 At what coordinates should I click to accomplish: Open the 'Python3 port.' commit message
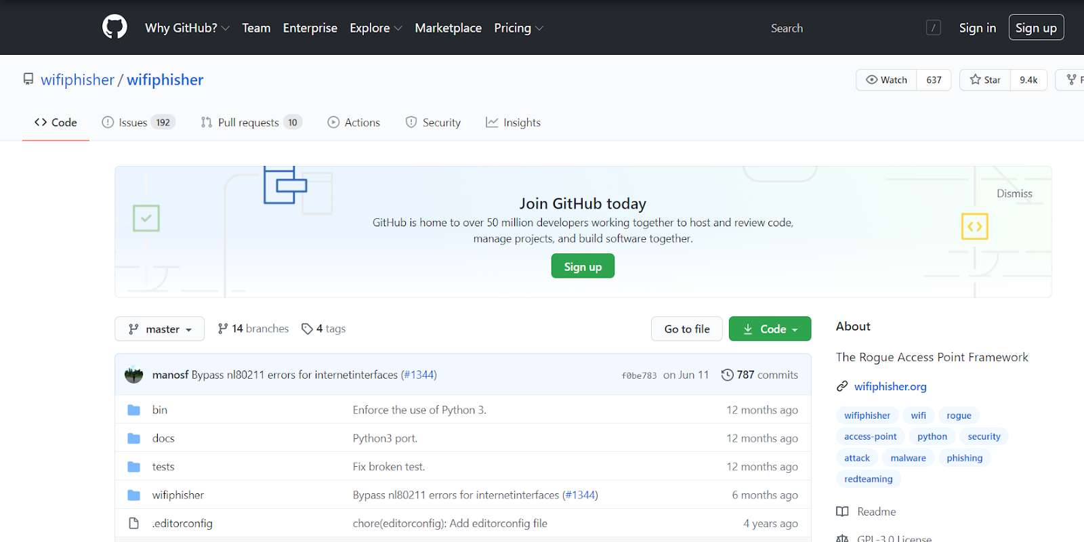[385, 438]
